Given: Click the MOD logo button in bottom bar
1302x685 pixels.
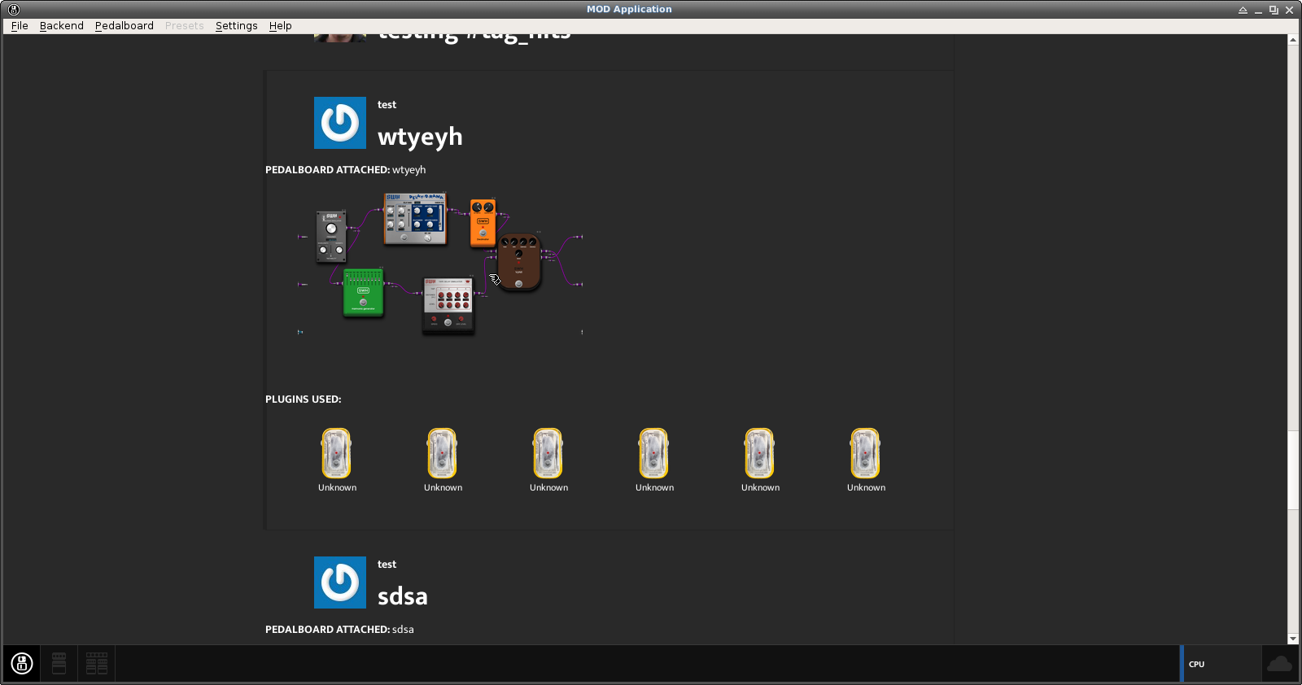Looking at the screenshot, I should [22, 664].
